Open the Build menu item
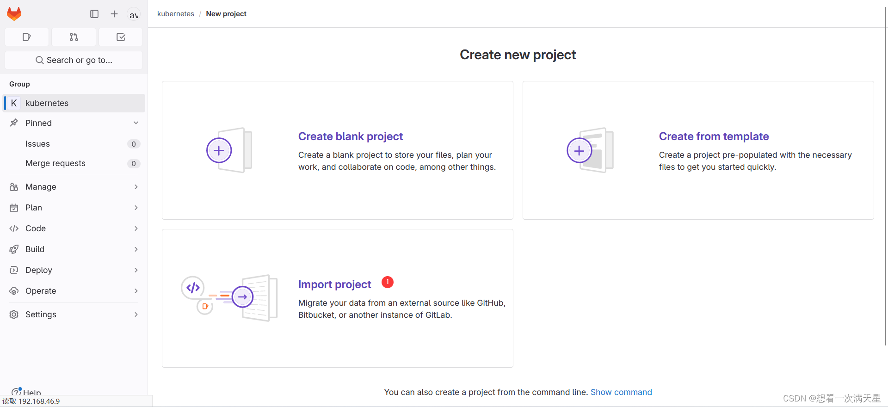The image size is (888, 407). click(74, 249)
